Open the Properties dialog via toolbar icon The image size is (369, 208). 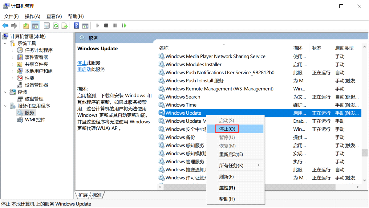(x=47, y=25)
